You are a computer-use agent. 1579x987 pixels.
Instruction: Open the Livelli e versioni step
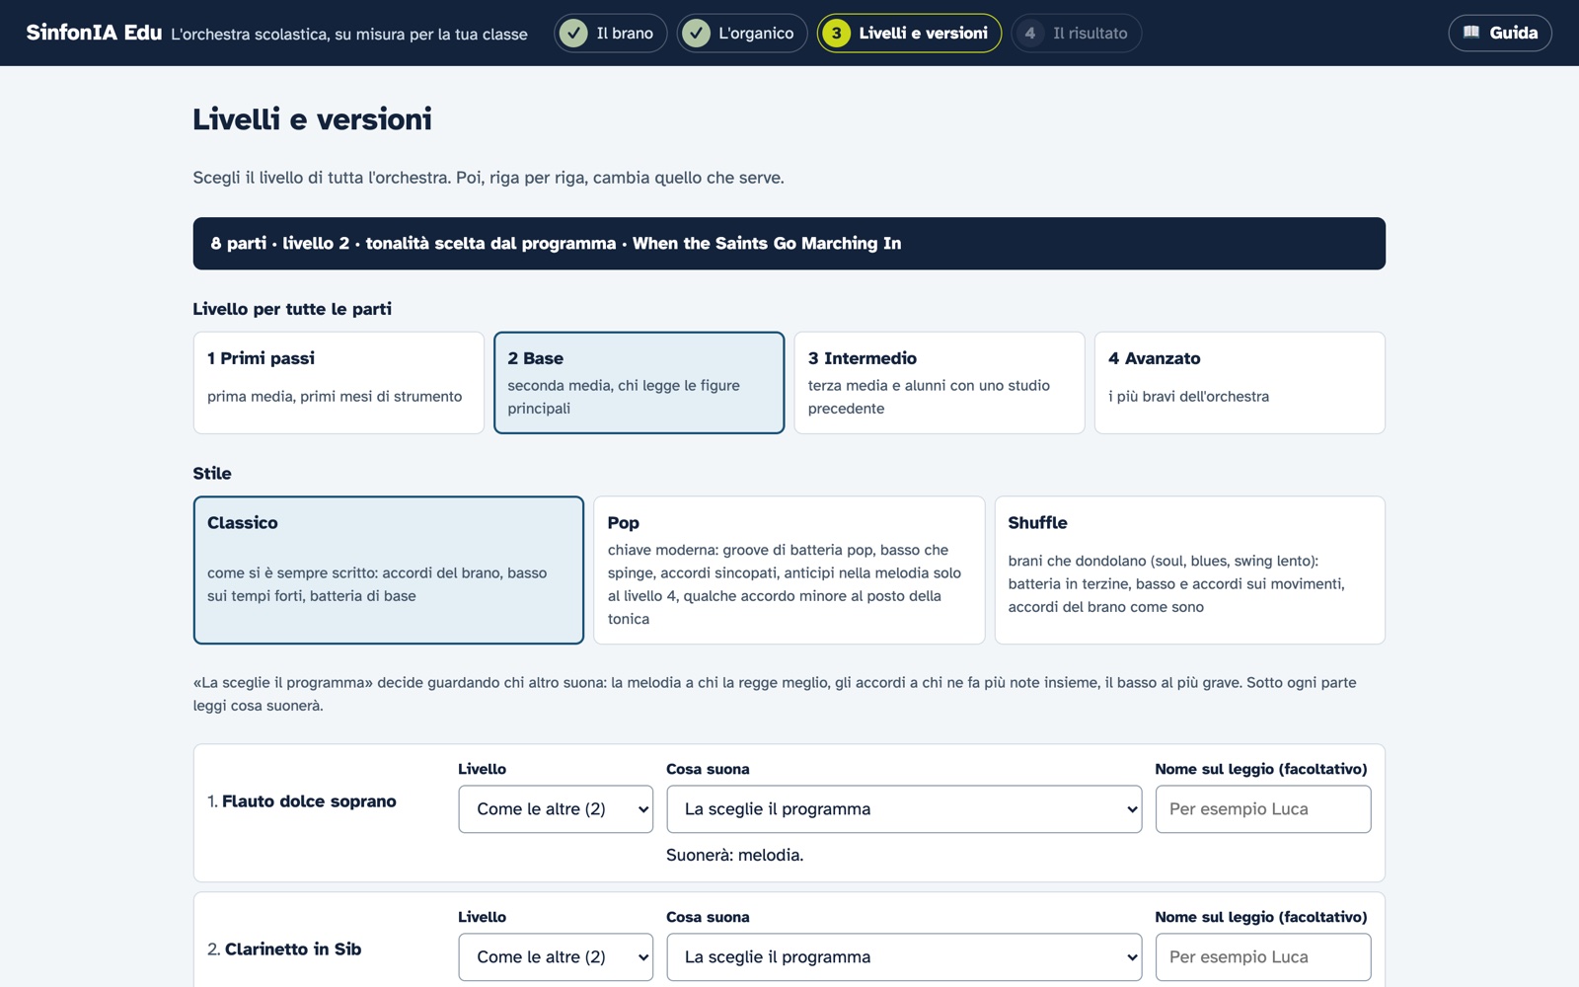(909, 34)
